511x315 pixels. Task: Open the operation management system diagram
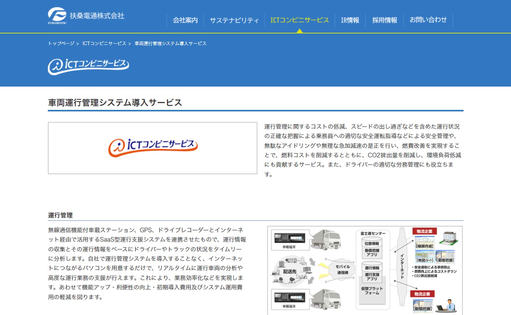(x=365, y=270)
